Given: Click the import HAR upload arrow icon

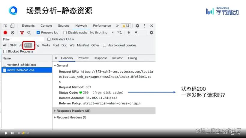Looking at the screenshot, I should pyautogui.click(x=129, y=33).
